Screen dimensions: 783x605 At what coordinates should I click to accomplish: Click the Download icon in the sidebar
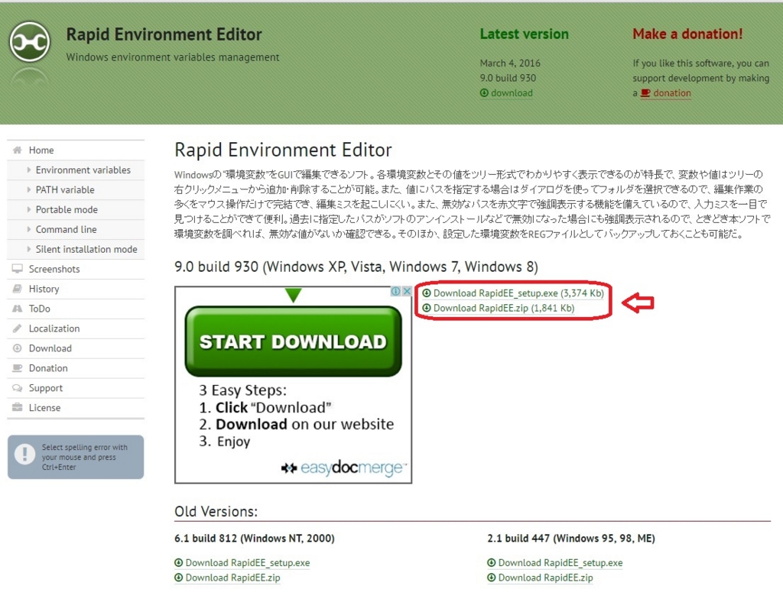(x=16, y=348)
